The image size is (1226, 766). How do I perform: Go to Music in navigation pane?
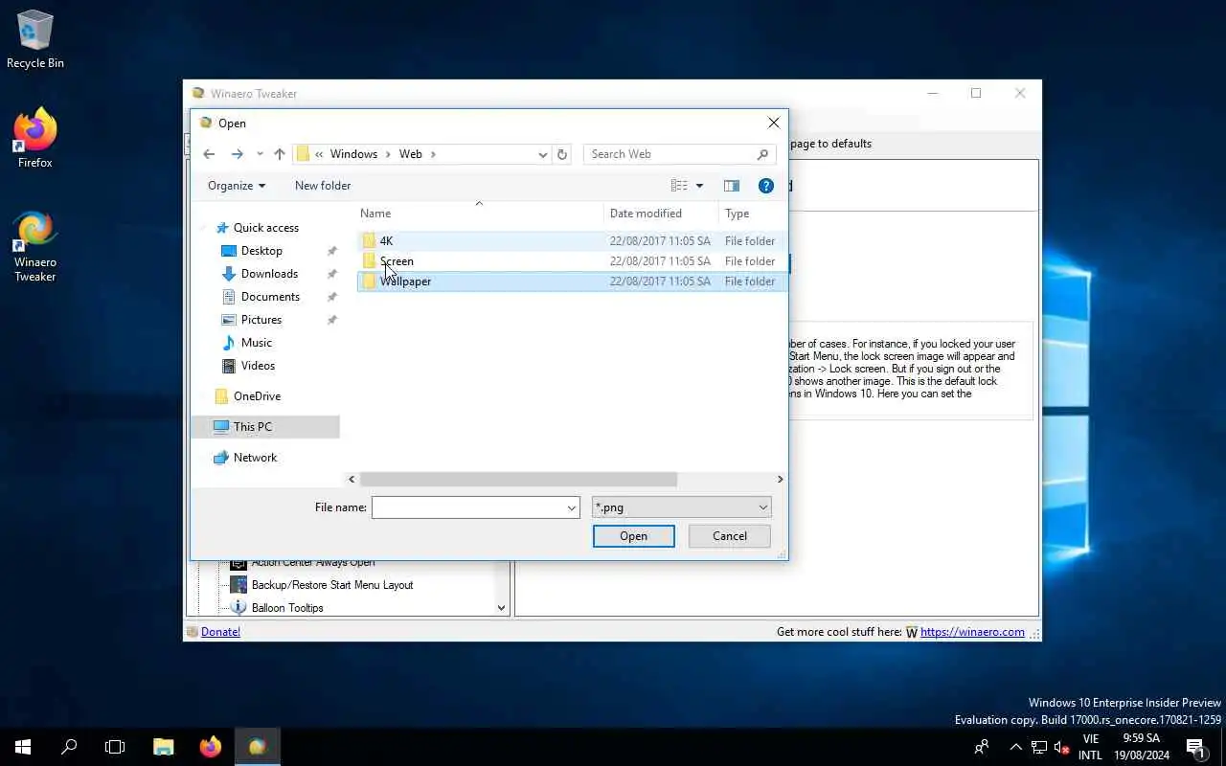pos(247,343)
